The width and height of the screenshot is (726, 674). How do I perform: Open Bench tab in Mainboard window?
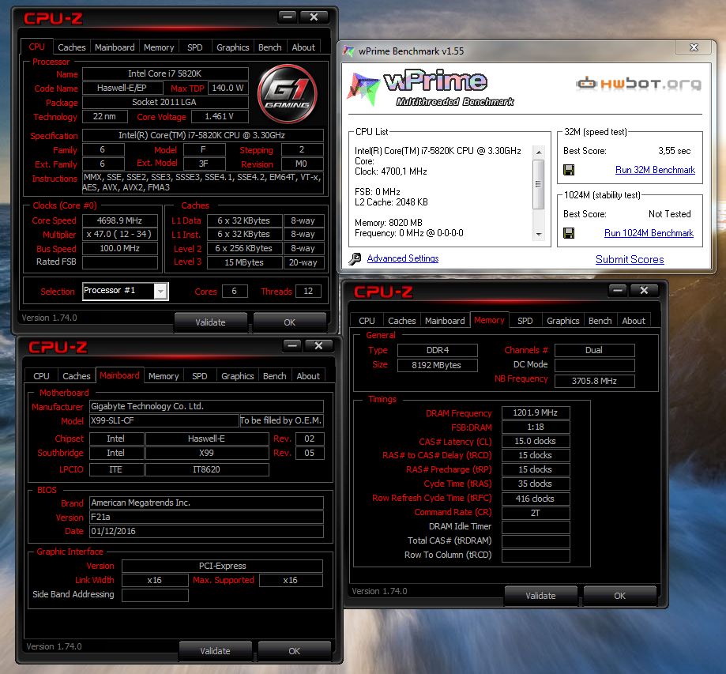[x=274, y=376]
